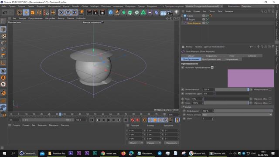Enable the Обрезать Макс. checkbox
This screenshot has height=157, width=279.
click(270, 103)
